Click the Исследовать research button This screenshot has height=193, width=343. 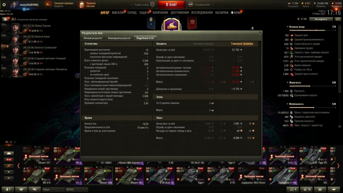pyautogui.click(x=321, y=19)
